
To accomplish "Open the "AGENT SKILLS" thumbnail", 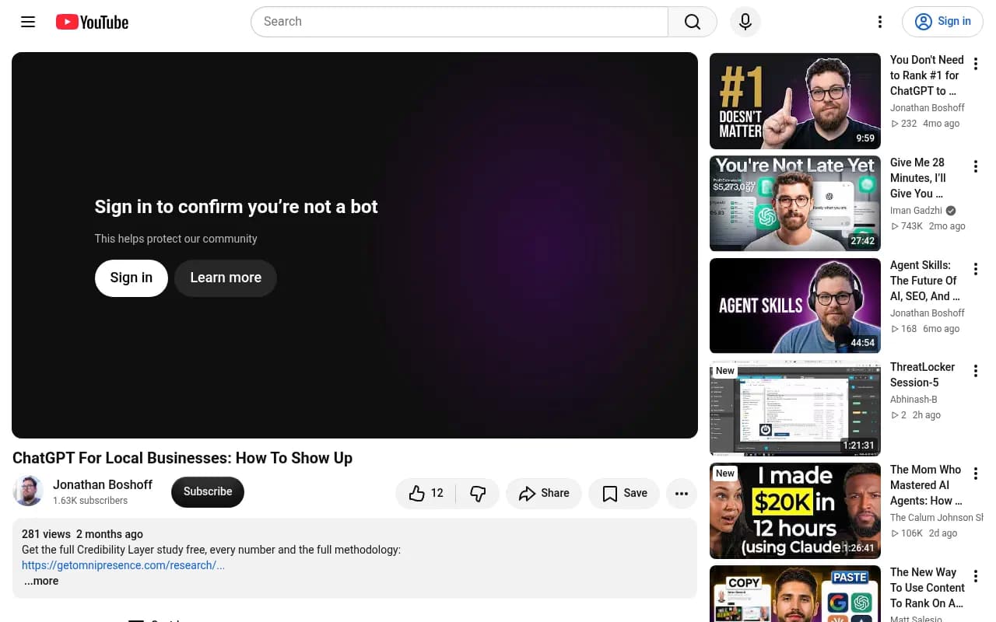I will tap(795, 306).
